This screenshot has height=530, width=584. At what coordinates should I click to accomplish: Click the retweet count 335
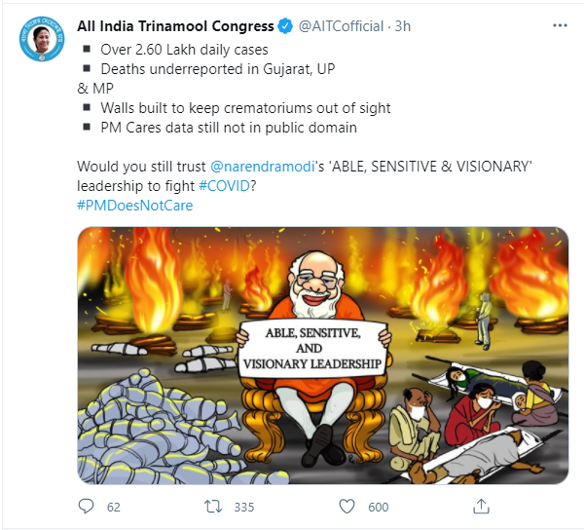tap(243, 507)
